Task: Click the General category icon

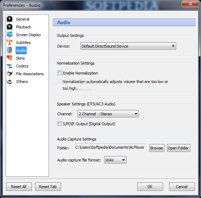Action: coord(10,19)
